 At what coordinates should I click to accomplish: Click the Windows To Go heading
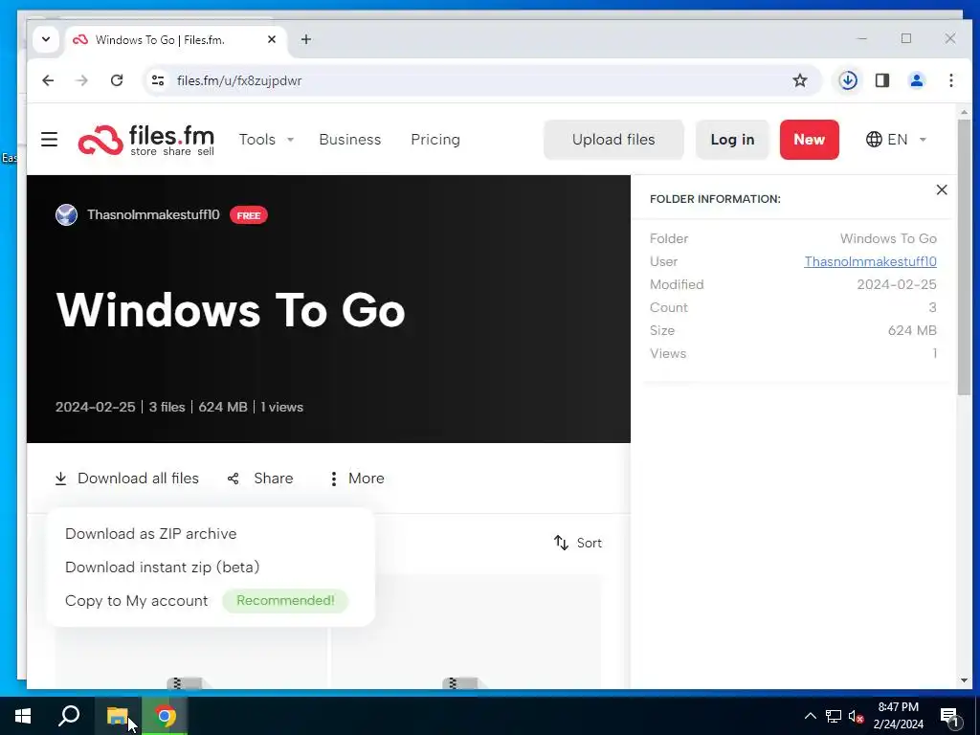[232, 309]
